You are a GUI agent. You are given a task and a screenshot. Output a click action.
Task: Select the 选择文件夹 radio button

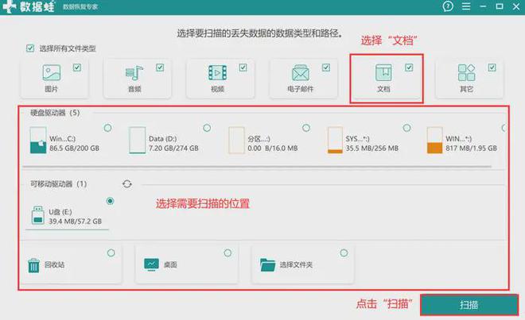click(x=344, y=253)
